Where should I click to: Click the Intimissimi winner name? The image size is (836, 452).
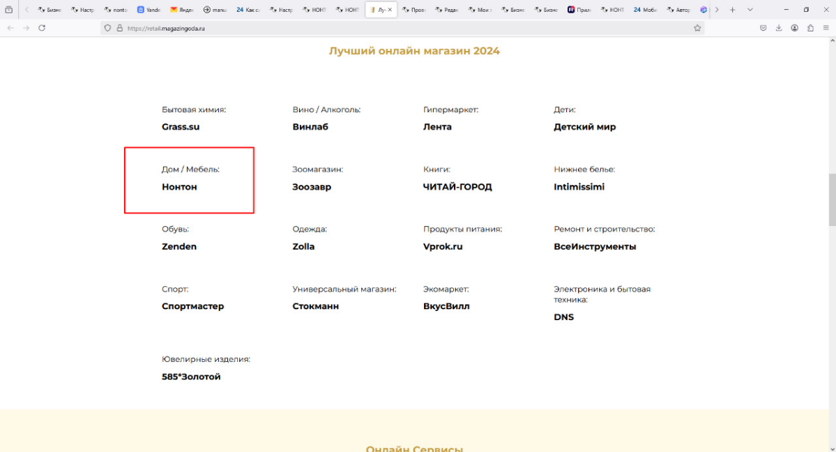pyautogui.click(x=579, y=187)
